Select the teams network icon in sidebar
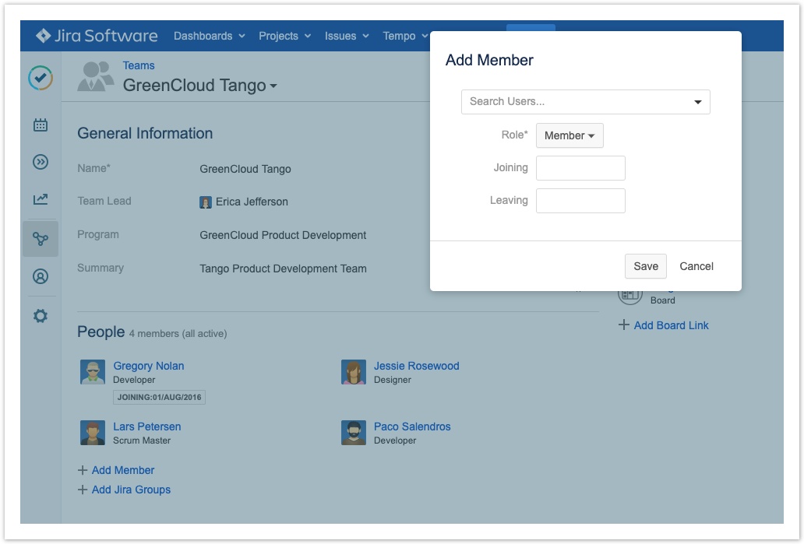This screenshot has height=544, width=804. (x=41, y=239)
